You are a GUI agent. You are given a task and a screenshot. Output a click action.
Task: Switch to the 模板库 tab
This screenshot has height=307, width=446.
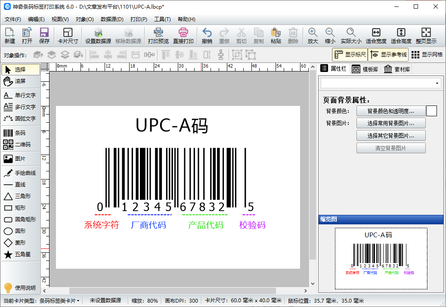(x=365, y=69)
